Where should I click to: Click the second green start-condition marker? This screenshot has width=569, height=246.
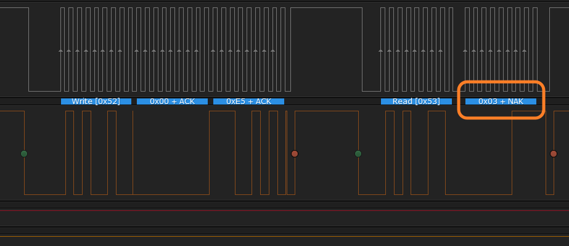(358, 154)
